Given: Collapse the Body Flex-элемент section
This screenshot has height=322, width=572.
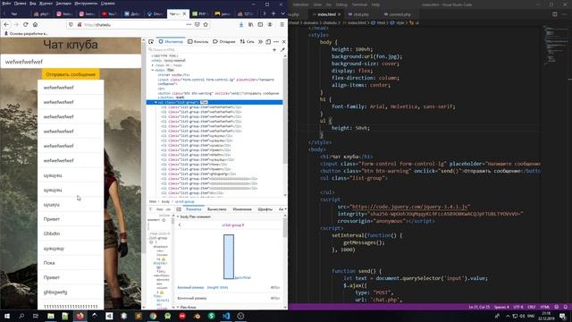Looking at the screenshot, I should pos(178,216).
